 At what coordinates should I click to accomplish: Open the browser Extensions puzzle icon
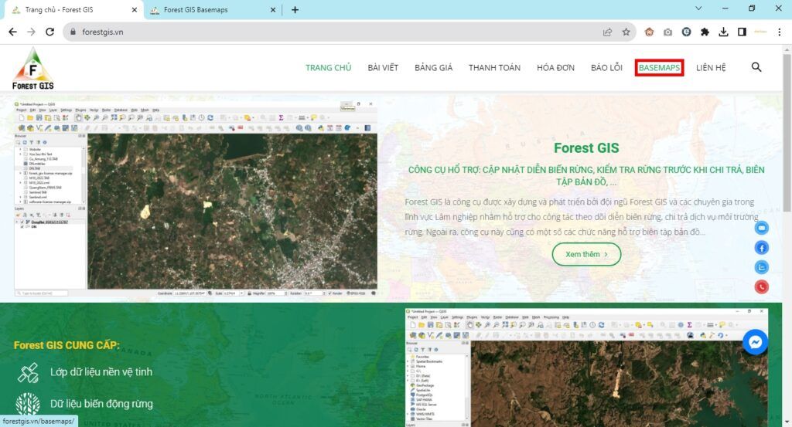pyautogui.click(x=705, y=32)
